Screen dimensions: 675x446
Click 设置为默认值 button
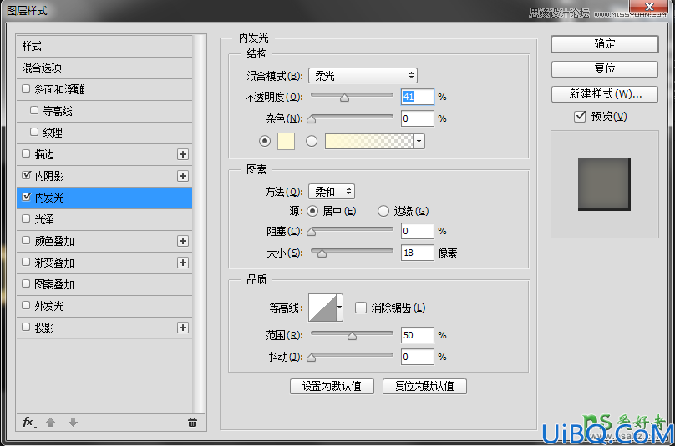[332, 386]
